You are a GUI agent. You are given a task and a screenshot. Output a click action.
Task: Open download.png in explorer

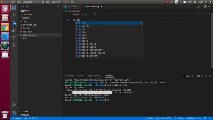pyautogui.click(x=29, y=25)
